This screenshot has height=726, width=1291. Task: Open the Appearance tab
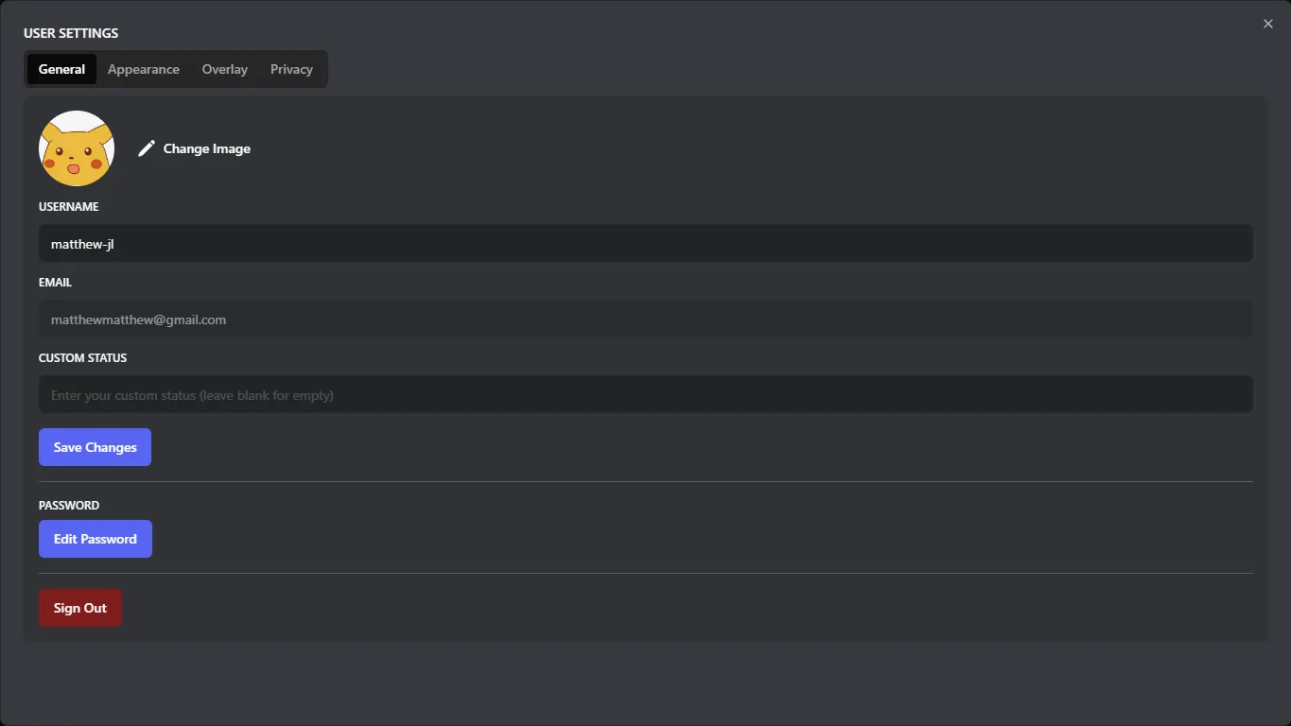coord(144,69)
